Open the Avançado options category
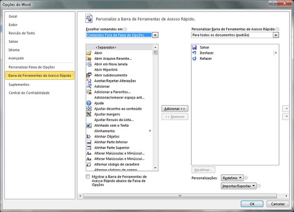This screenshot has width=294, height=212. click(x=16, y=58)
